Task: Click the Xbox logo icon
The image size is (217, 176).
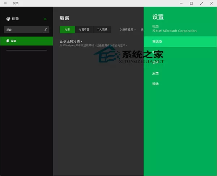Action: (x=8, y=19)
